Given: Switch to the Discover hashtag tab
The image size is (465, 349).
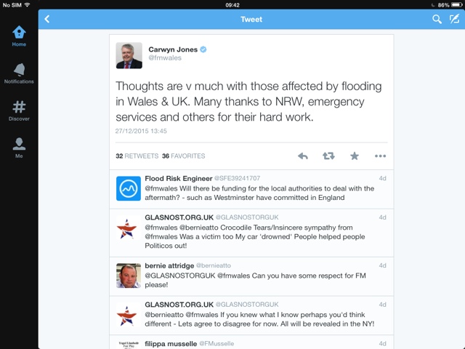Looking at the screenshot, I should click(19, 111).
